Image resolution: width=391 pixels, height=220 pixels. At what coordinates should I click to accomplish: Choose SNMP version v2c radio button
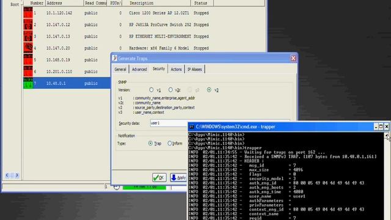coord(170,90)
